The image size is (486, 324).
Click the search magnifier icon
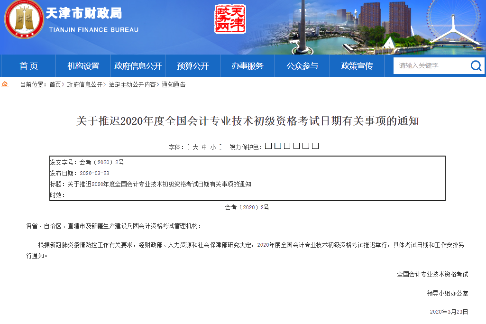(x=476, y=66)
